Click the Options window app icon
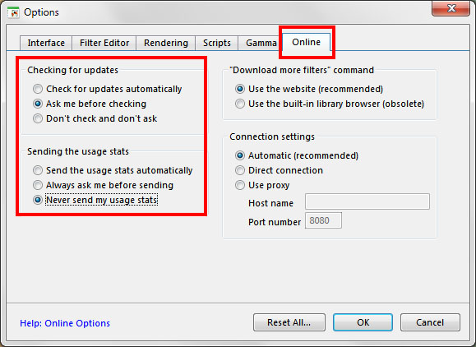The image size is (476, 347). [x=13, y=12]
